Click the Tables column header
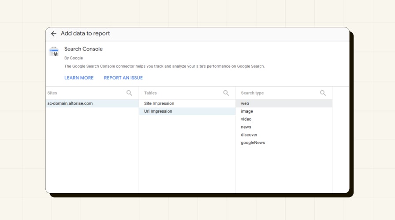The image size is (395, 220). pos(150,93)
